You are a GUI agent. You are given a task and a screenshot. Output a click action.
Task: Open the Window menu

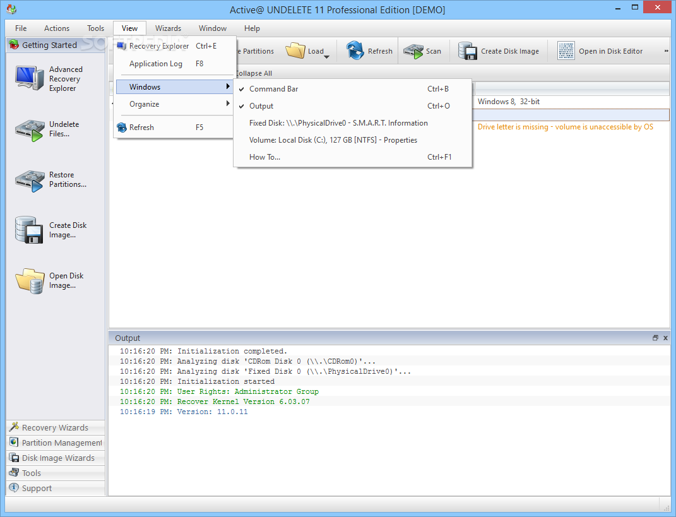(x=213, y=28)
